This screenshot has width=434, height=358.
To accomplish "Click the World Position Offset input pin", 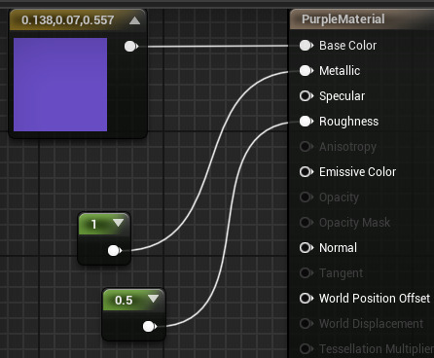I will tap(307, 299).
